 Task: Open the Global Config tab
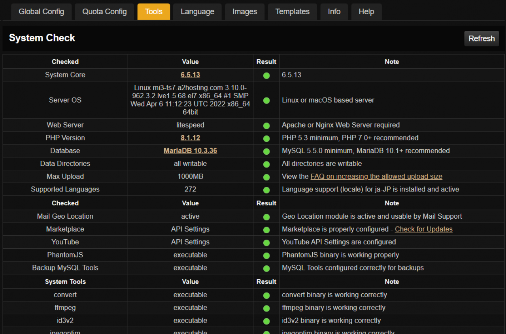pos(41,12)
